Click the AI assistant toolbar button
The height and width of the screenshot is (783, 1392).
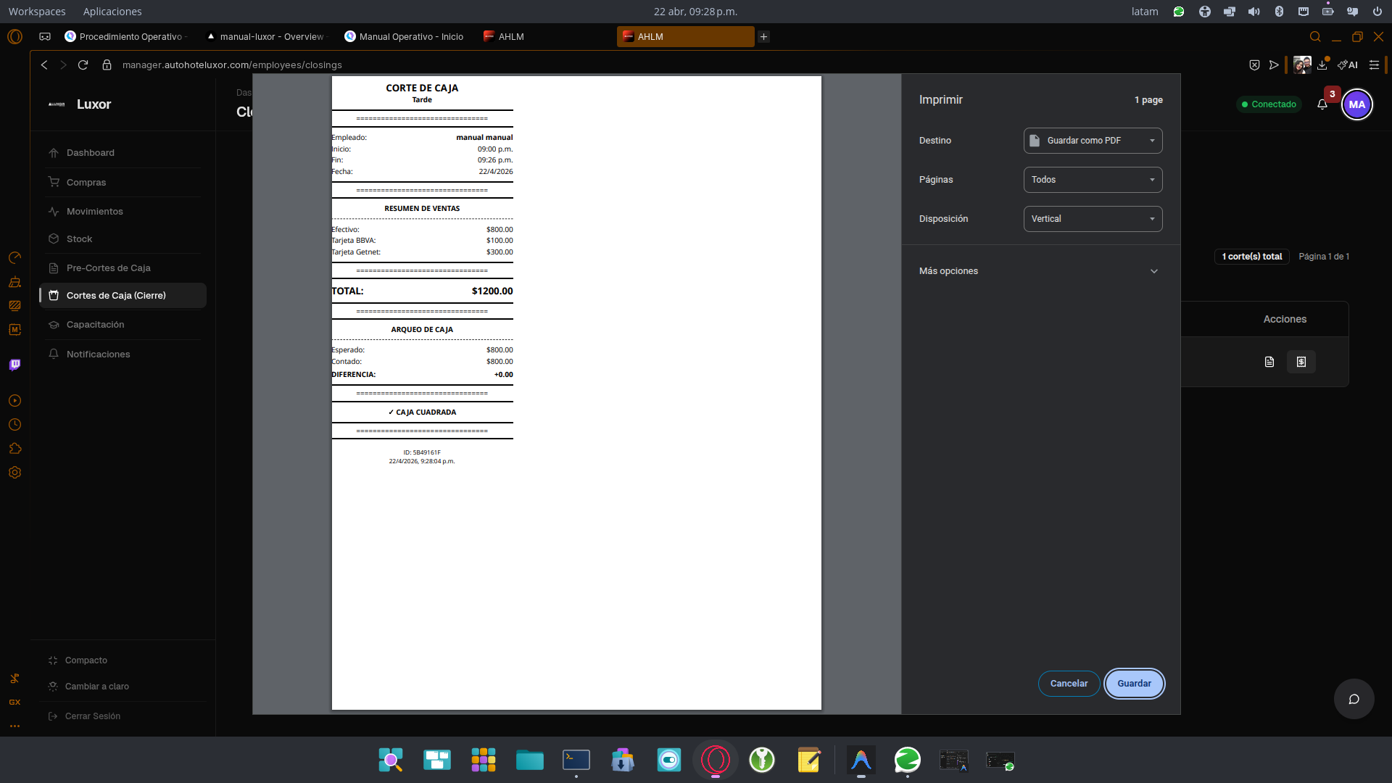tap(1348, 65)
